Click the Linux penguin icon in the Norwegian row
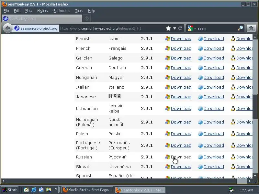Viewport: 259px width, 194px height. point(233,122)
